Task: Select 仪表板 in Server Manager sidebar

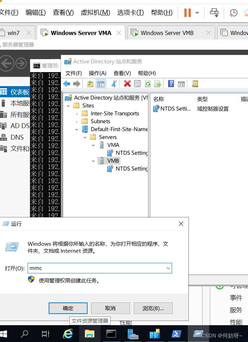Action: click(15, 92)
